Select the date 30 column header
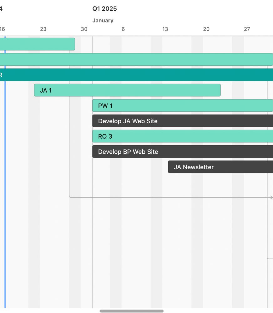This screenshot has width=273, height=313. [x=84, y=29]
